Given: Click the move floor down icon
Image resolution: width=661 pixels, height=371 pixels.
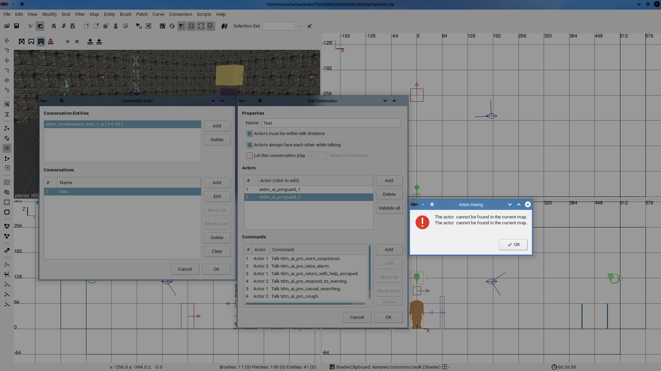Looking at the screenshot, I should [90, 42].
